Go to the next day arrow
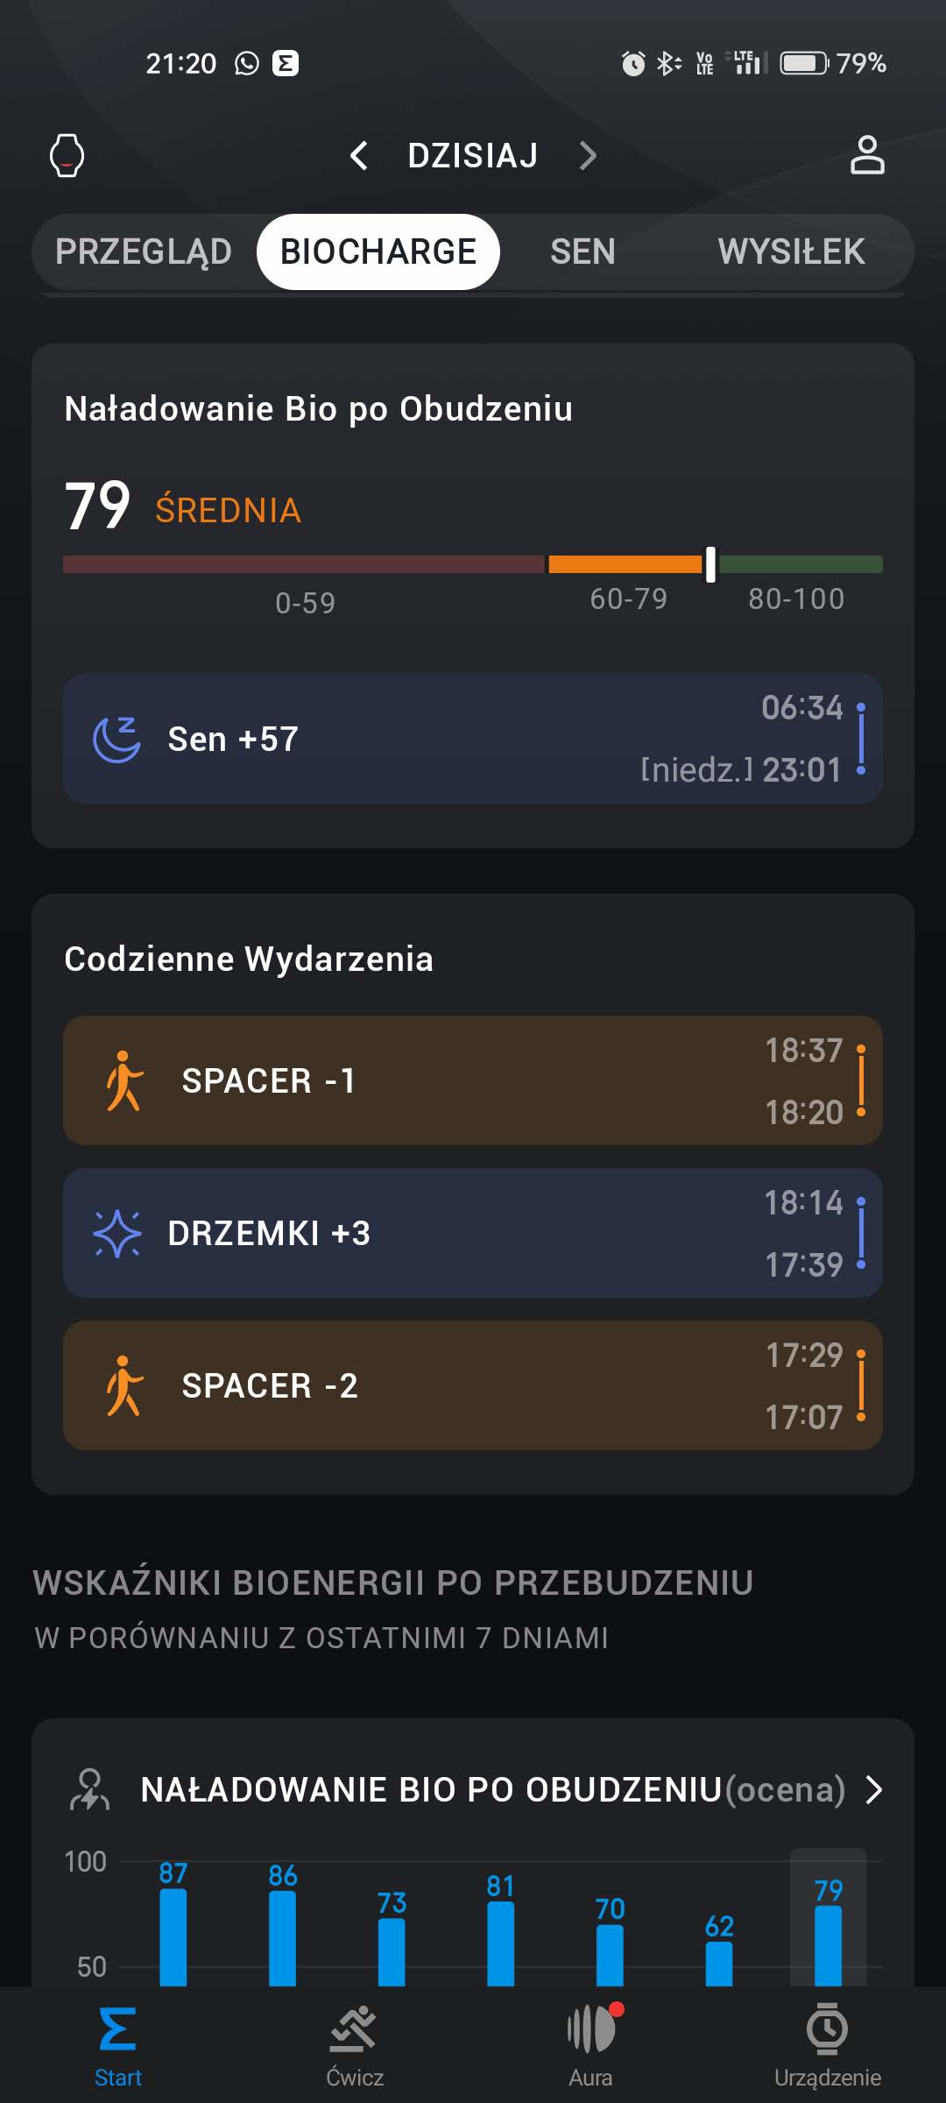Image resolution: width=946 pixels, height=2103 pixels. 588,156
